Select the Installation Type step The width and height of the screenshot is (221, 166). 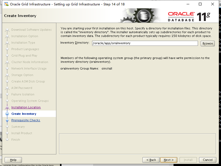pyautogui.click(x=23, y=43)
